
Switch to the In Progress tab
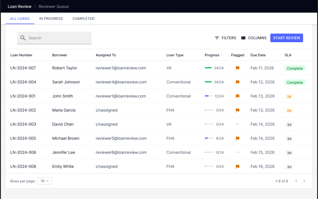pos(51,18)
